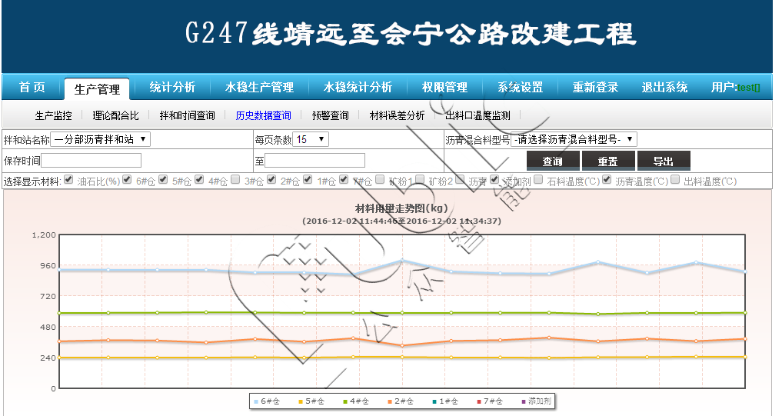
Task: Switch to the 统计分析 tab
Action: (171, 88)
